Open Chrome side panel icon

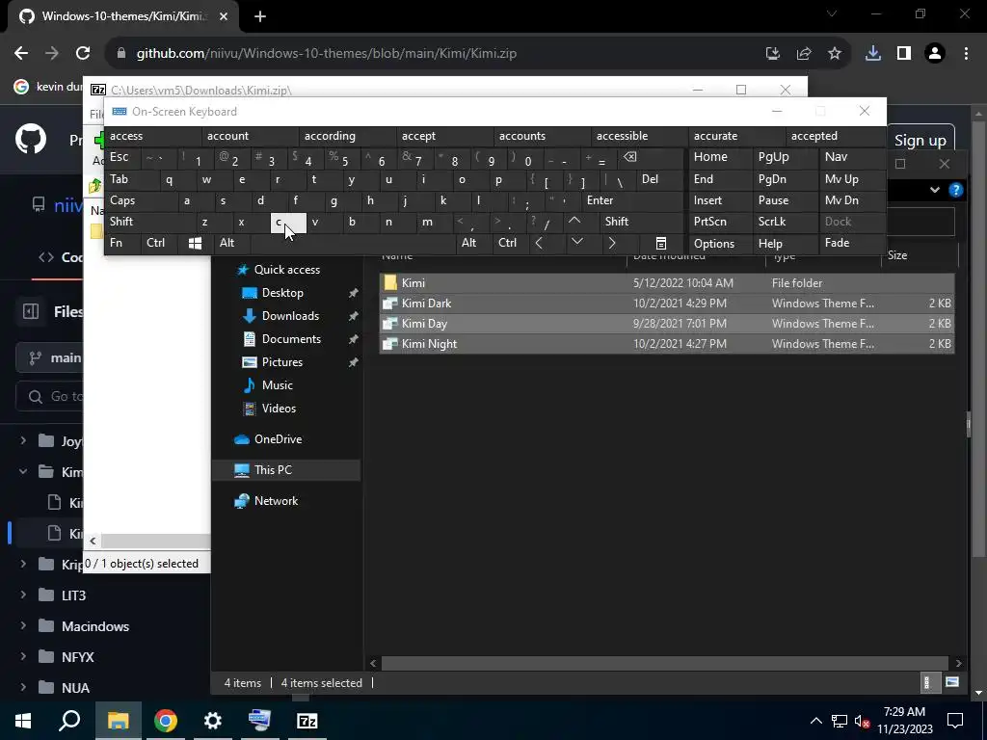point(904,54)
